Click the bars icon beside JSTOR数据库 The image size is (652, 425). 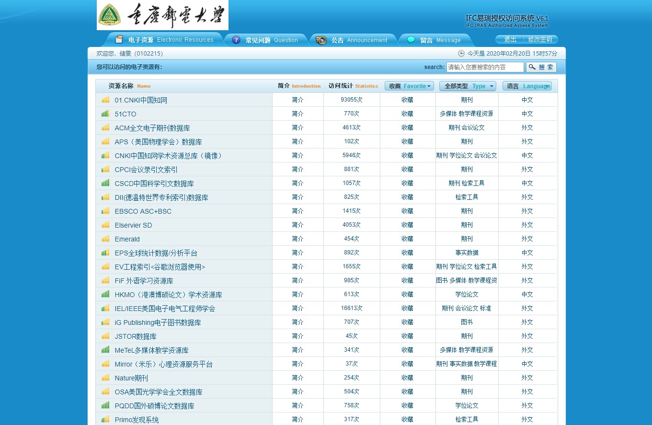click(105, 336)
